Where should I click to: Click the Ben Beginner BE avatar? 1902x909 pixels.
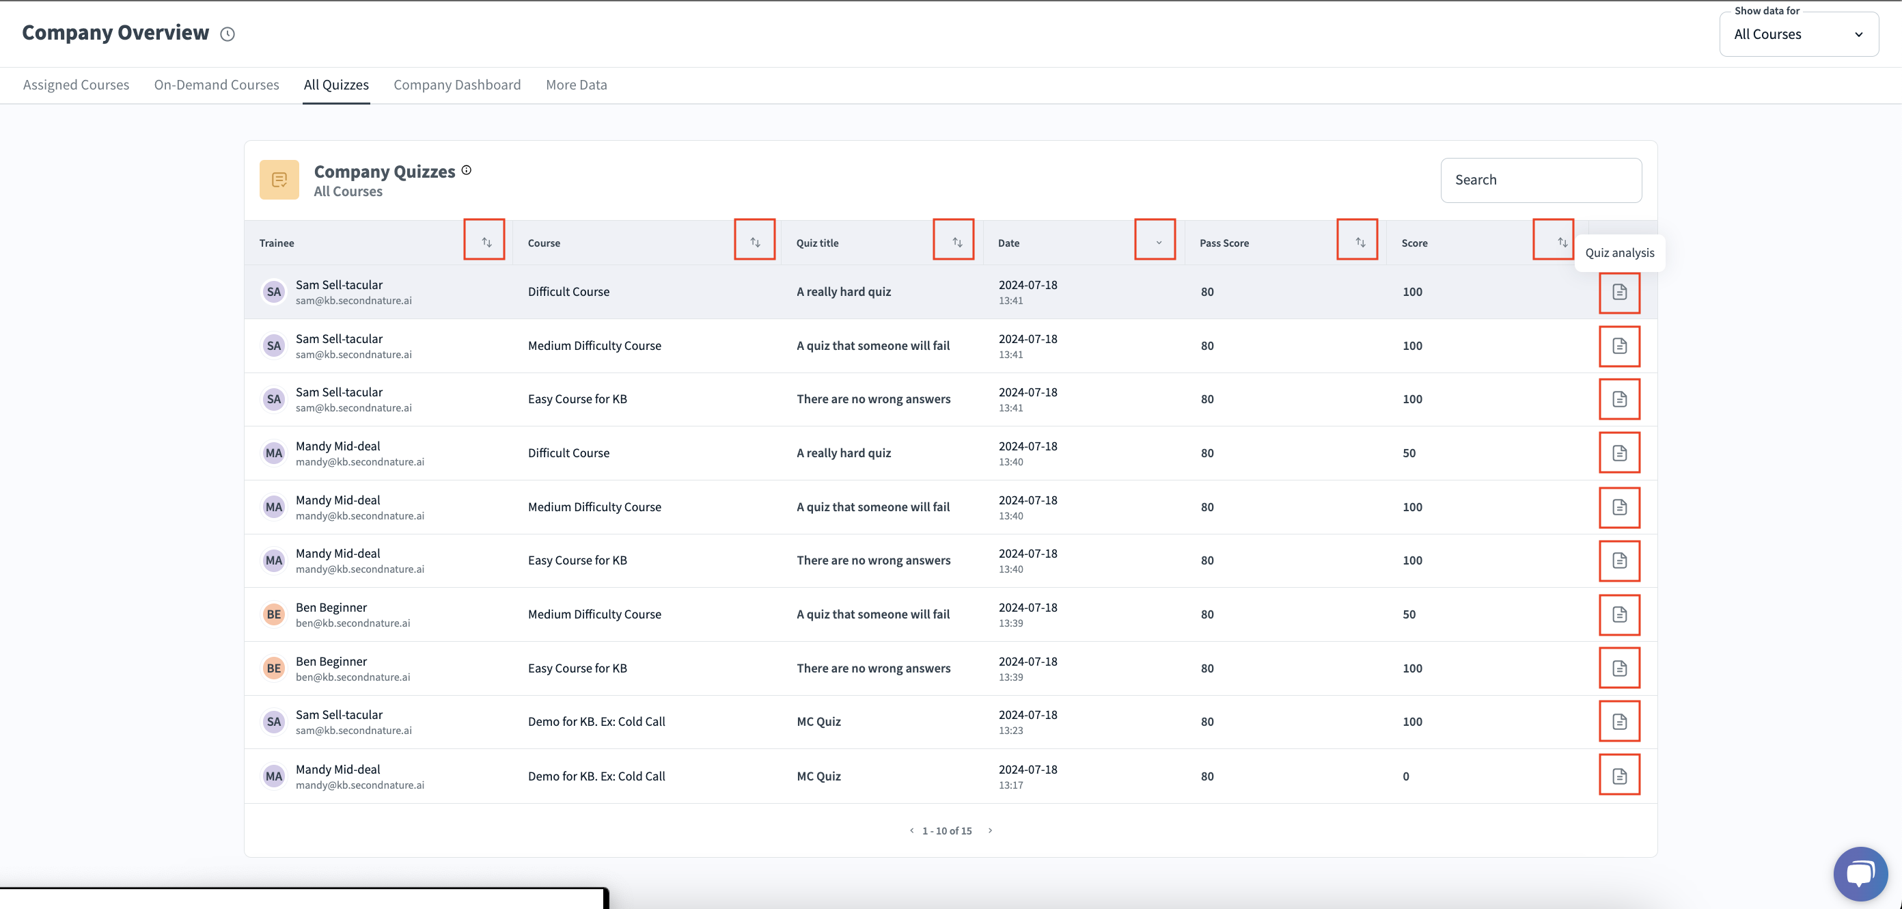(x=274, y=614)
